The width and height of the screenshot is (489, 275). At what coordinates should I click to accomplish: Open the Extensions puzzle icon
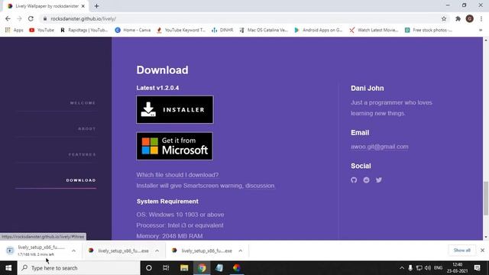point(458,18)
